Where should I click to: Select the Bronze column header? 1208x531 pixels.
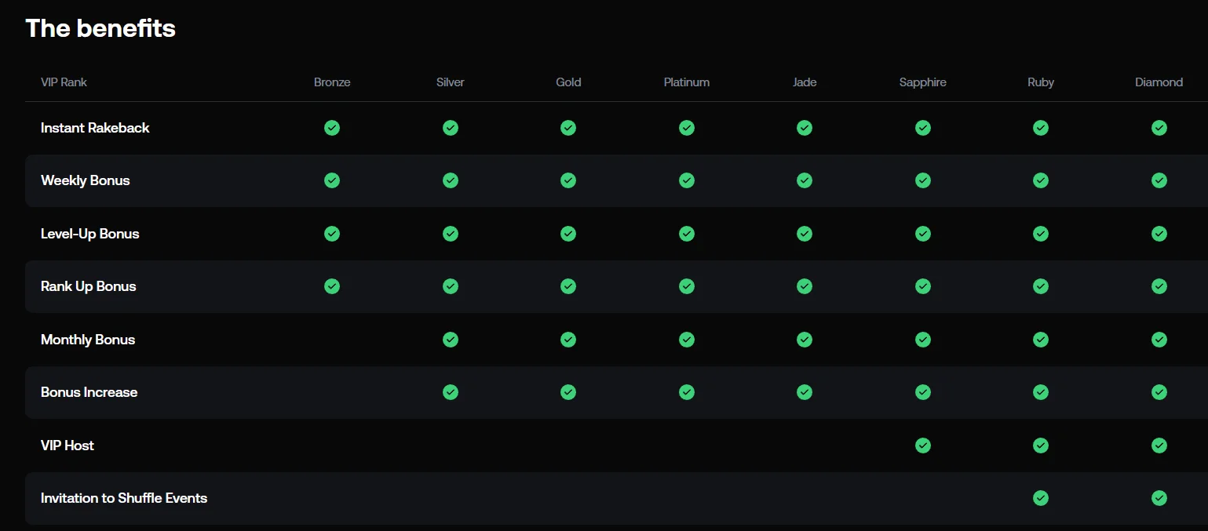pyautogui.click(x=332, y=82)
